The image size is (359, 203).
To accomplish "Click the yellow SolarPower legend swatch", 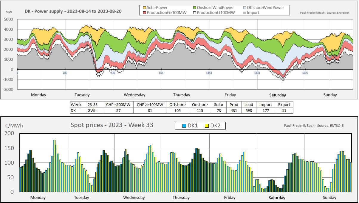I will pyautogui.click(x=145, y=7).
